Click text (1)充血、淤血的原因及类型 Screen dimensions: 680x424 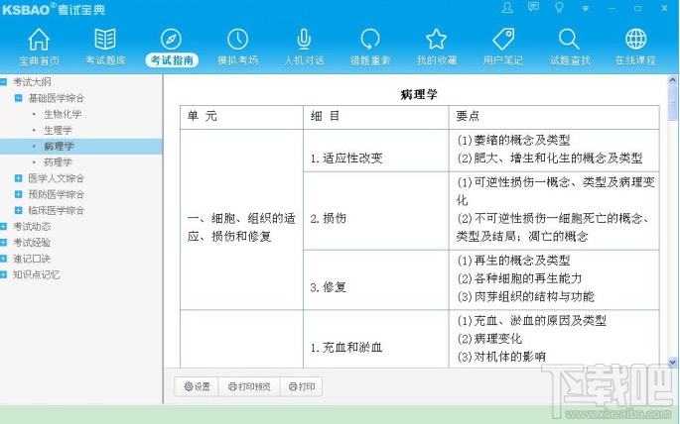531,321
